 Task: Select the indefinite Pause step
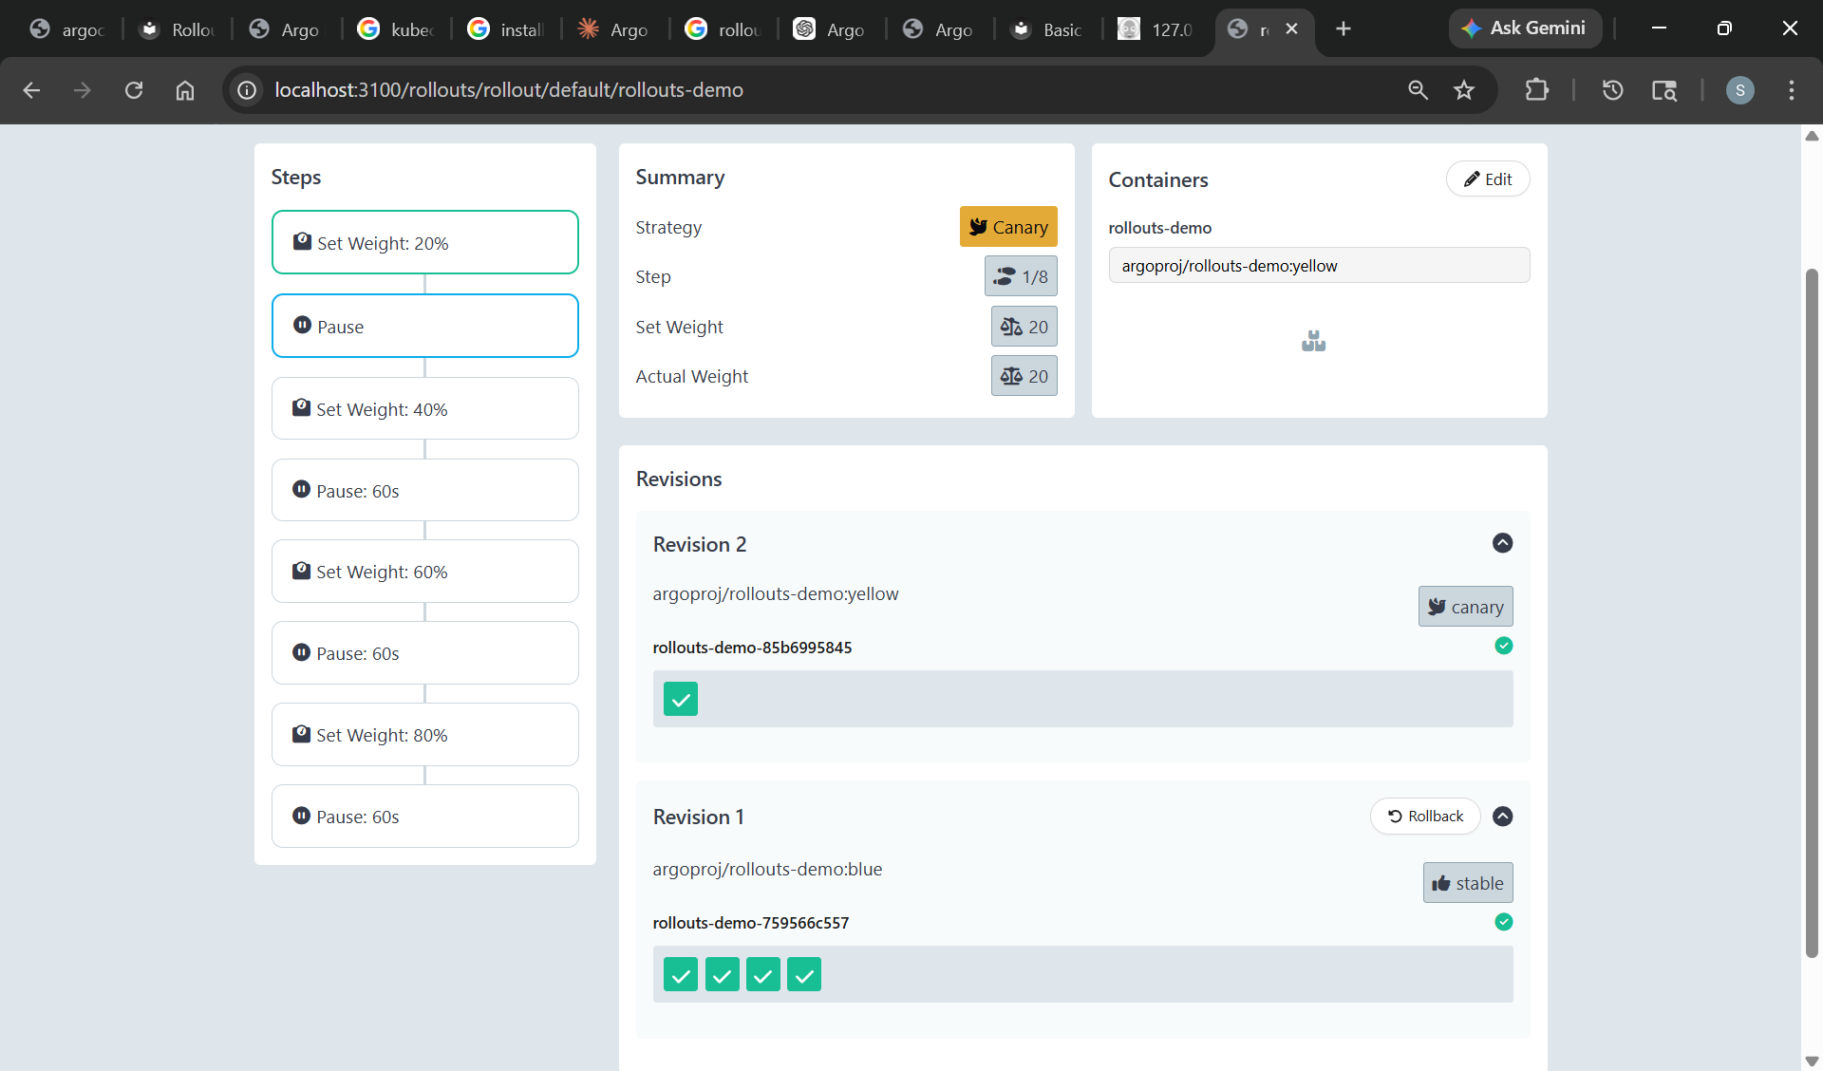point(425,326)
